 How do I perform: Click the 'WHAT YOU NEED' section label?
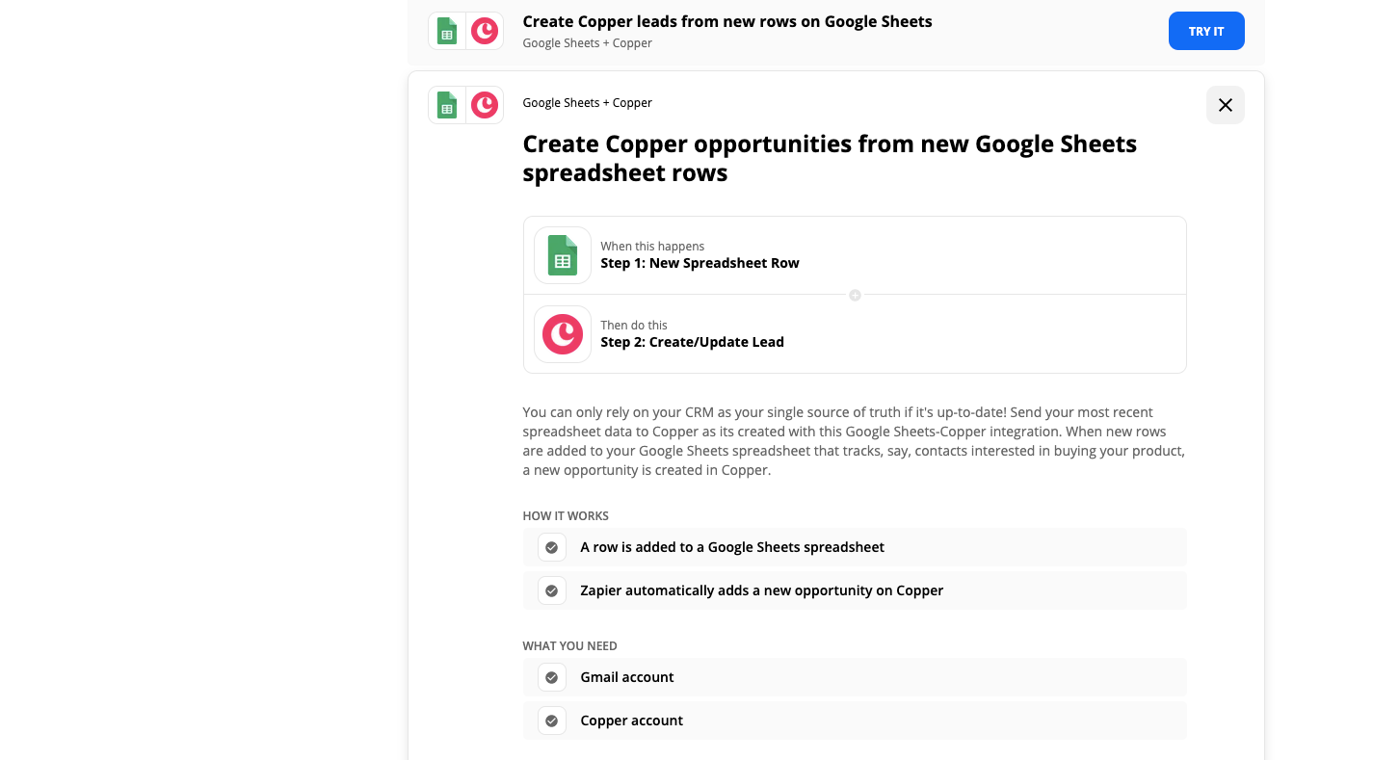tap(569, 646)
